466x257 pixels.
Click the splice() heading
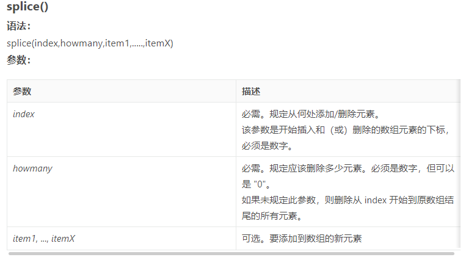click(27, 7)
